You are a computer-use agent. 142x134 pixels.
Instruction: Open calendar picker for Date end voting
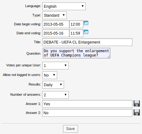(86, 32)
